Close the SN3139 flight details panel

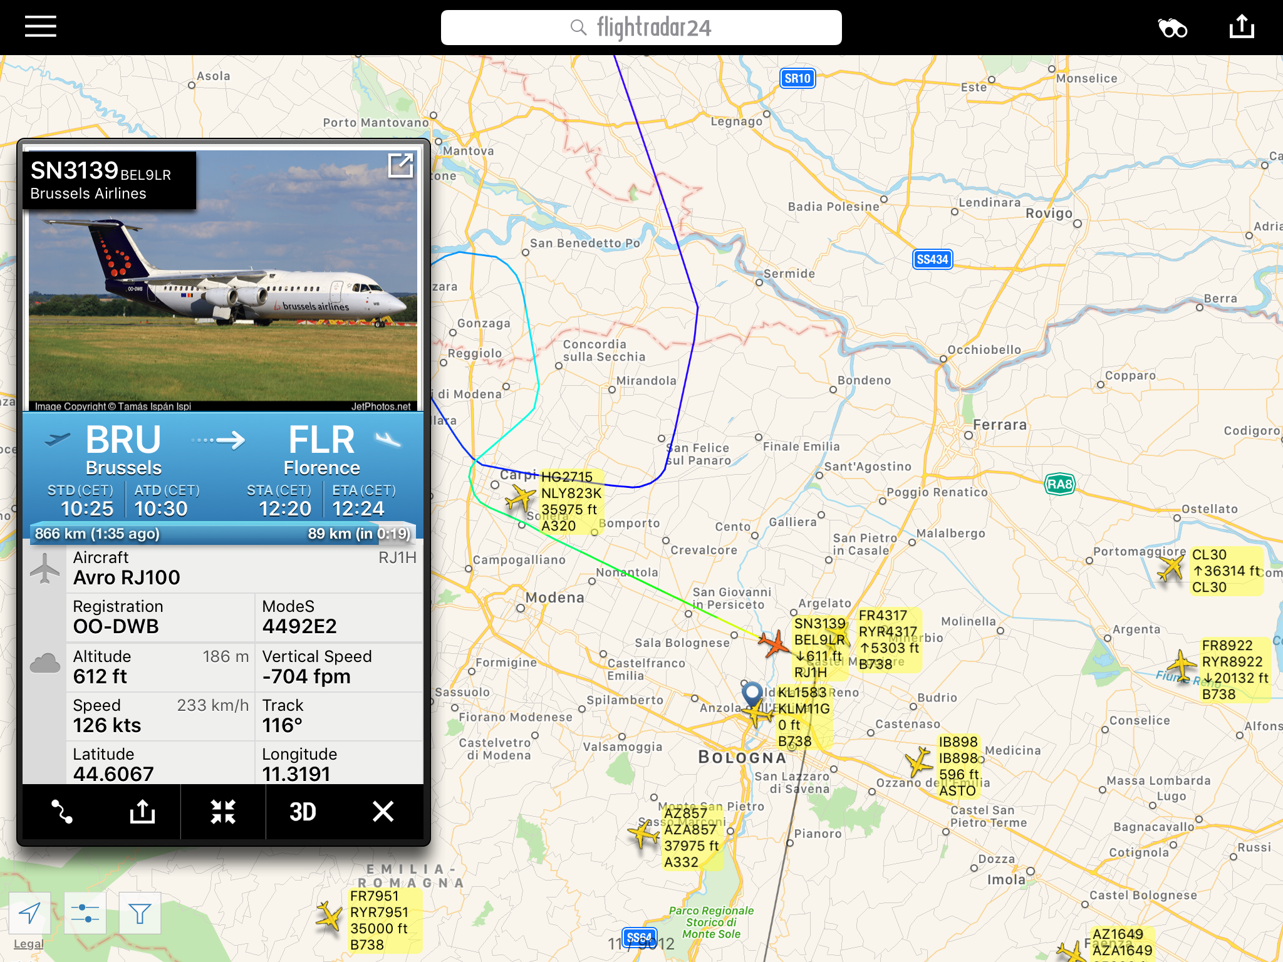383,812
